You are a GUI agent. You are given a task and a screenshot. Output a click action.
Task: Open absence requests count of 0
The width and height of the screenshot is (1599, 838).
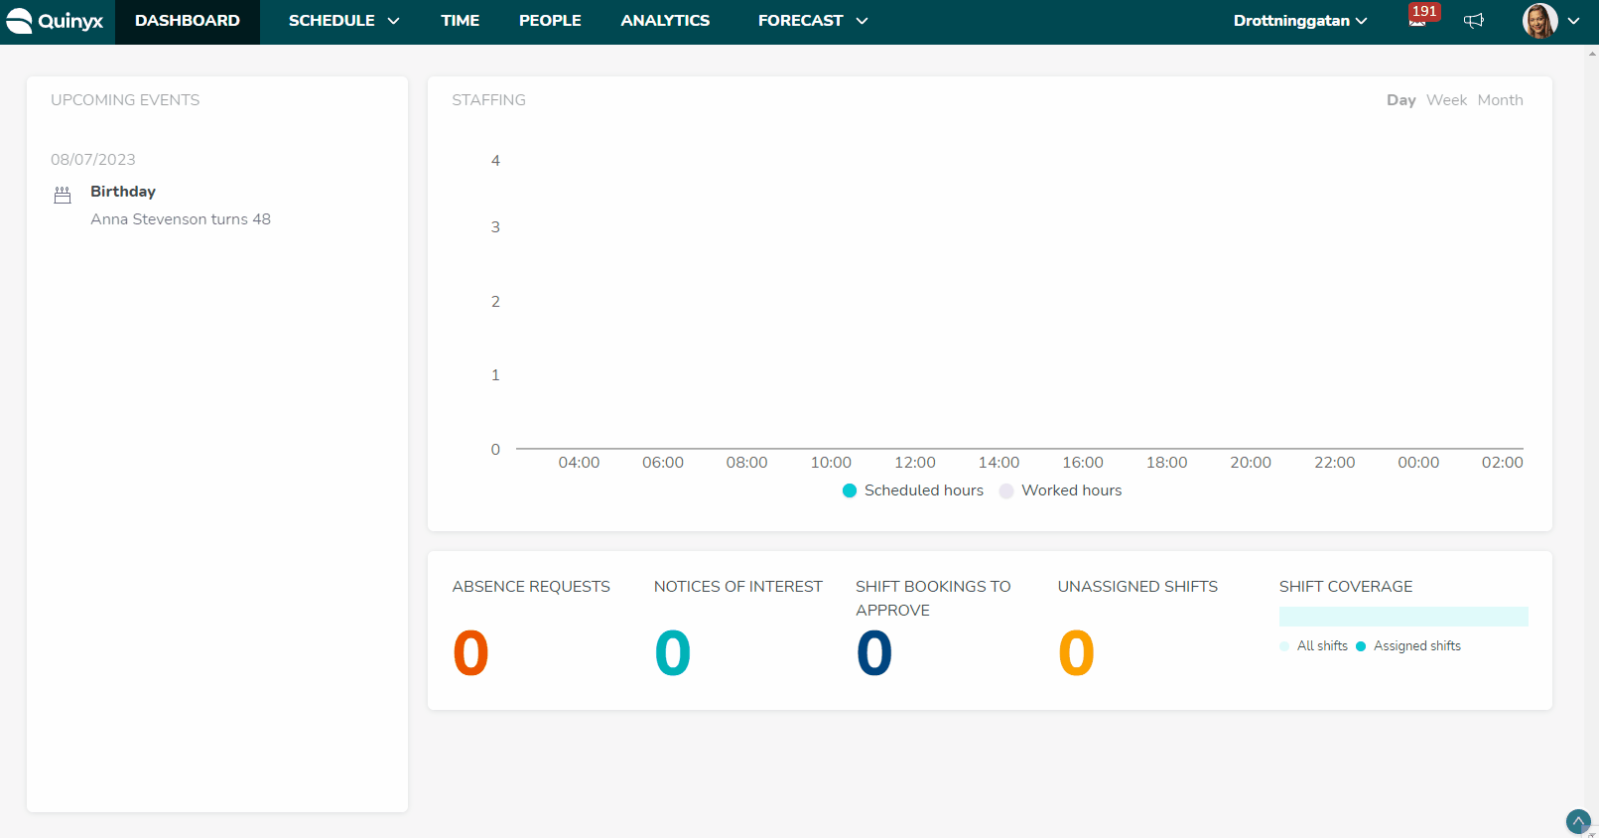coord(470,653)
